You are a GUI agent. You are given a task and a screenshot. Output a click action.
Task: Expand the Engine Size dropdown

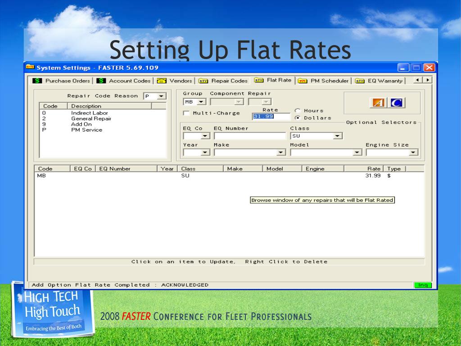tap(413, 152)
